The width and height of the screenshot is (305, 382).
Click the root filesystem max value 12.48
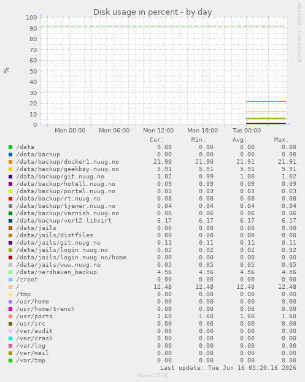287,287
